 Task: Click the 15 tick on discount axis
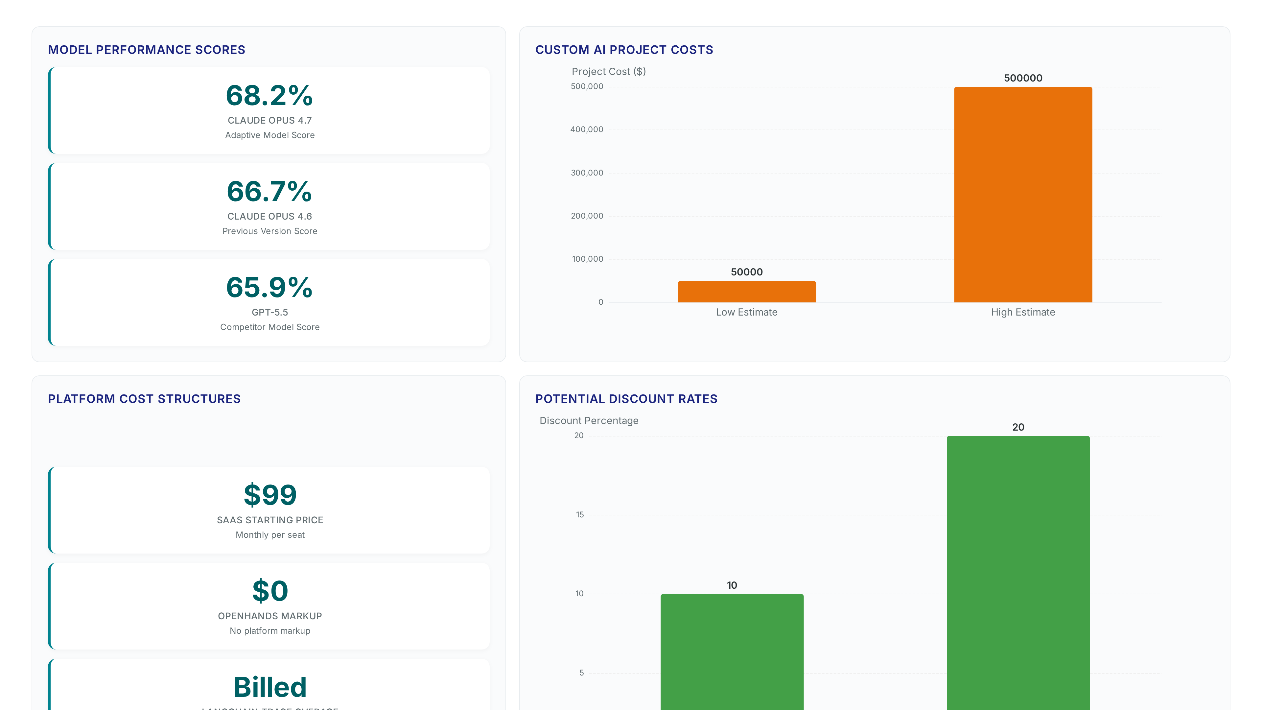tap(580, 515)
